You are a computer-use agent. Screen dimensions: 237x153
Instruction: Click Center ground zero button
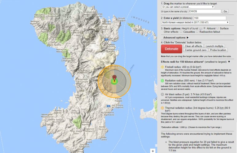click(195, 50)
